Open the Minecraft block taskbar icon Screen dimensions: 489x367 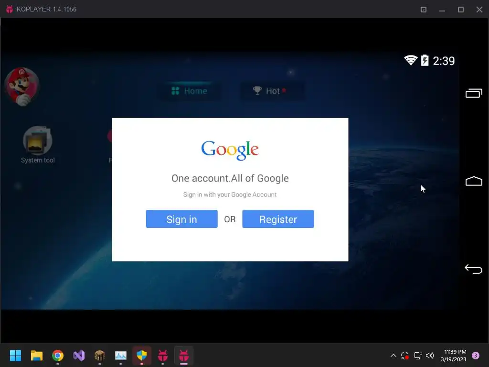pyautogui.click(x=100, y=356)
